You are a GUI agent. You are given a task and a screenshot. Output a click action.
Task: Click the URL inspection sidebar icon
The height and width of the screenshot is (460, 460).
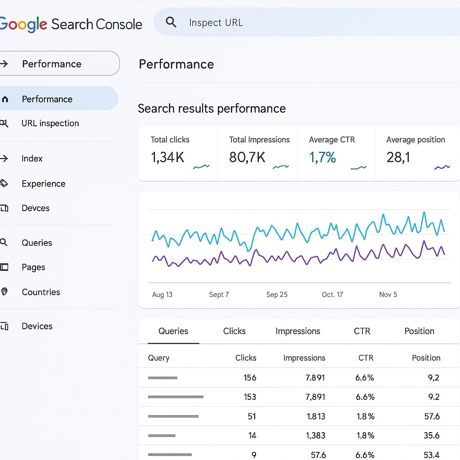pos(4,124)
